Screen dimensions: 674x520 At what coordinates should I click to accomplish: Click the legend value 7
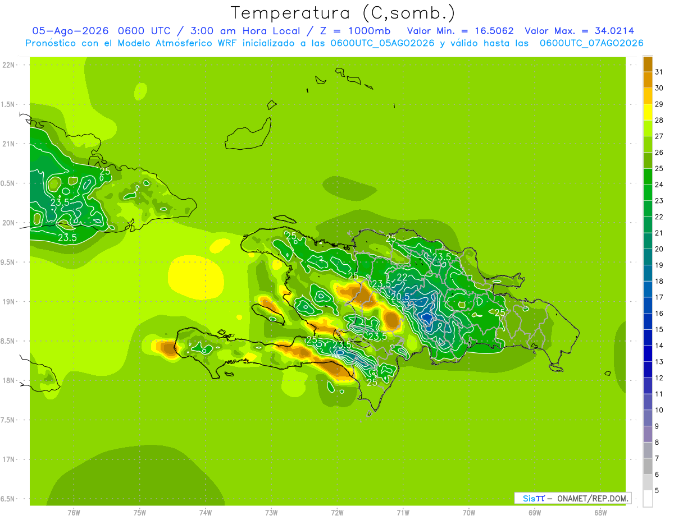click(x=657, y=458)
